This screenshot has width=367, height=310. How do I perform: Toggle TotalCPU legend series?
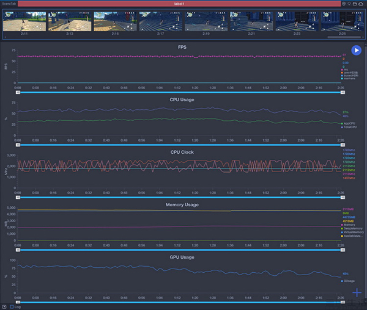tap(349, 127)
